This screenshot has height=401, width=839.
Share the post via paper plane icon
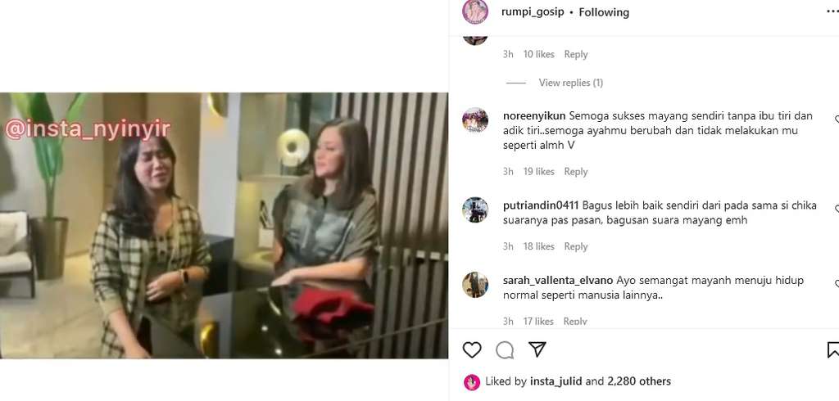537,349
